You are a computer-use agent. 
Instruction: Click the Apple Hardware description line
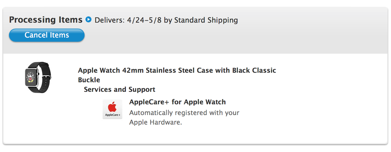[156, 122]
